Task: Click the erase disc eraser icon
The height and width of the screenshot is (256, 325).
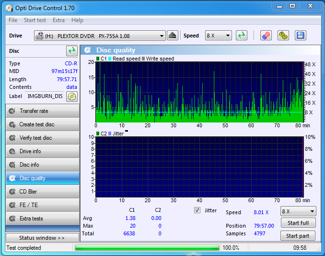Action: pos(266,36)
